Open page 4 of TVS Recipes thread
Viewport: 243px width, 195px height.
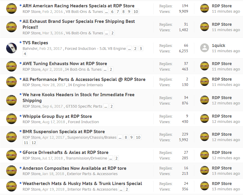(x=25, y=54)
